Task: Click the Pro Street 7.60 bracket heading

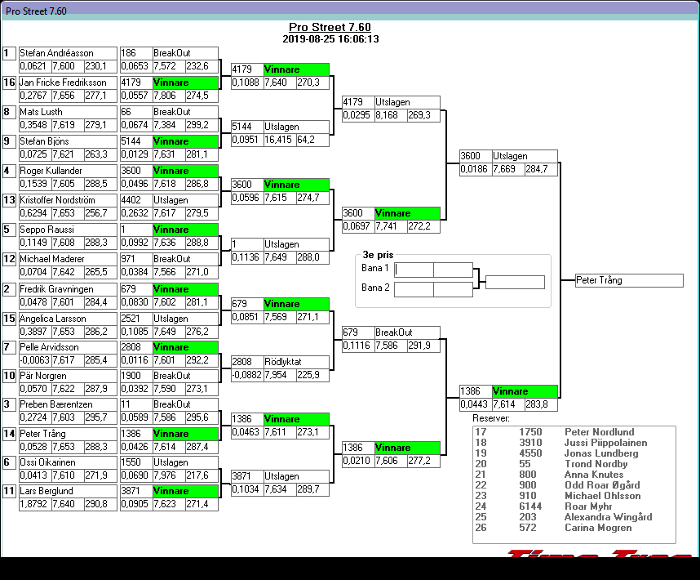Action: tap(330, 27)
